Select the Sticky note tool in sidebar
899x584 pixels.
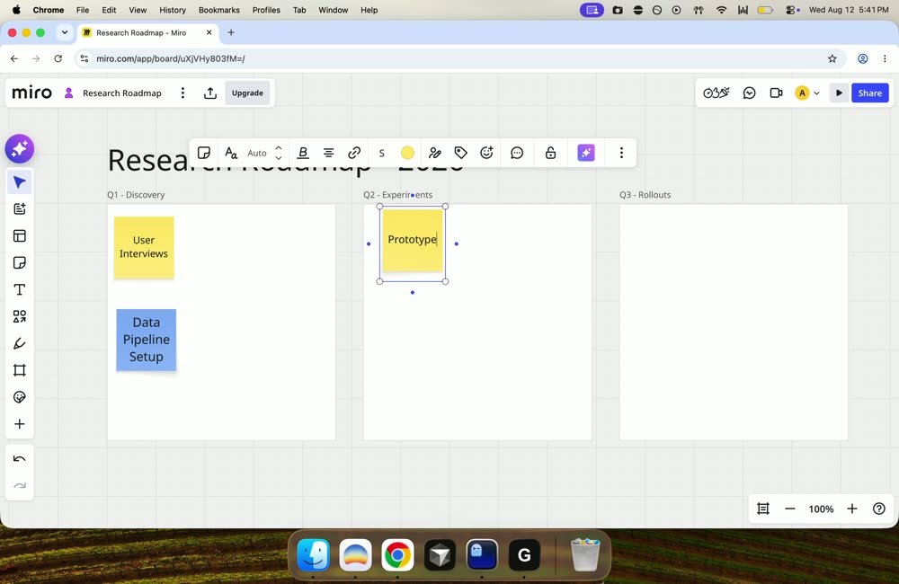point(20,263)
